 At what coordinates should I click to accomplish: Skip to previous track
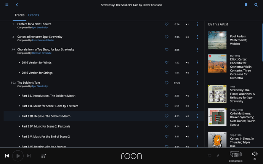point(7,156)
